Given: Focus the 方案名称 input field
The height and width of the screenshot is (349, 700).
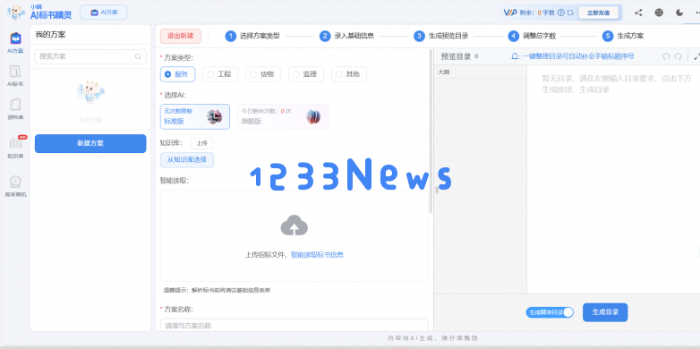Looking at the screenshot, I should 295,326.
